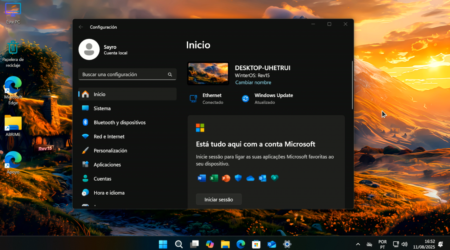Screen dimensions: 450x250
Task: Select the Excel app icon
Action: 213,178
